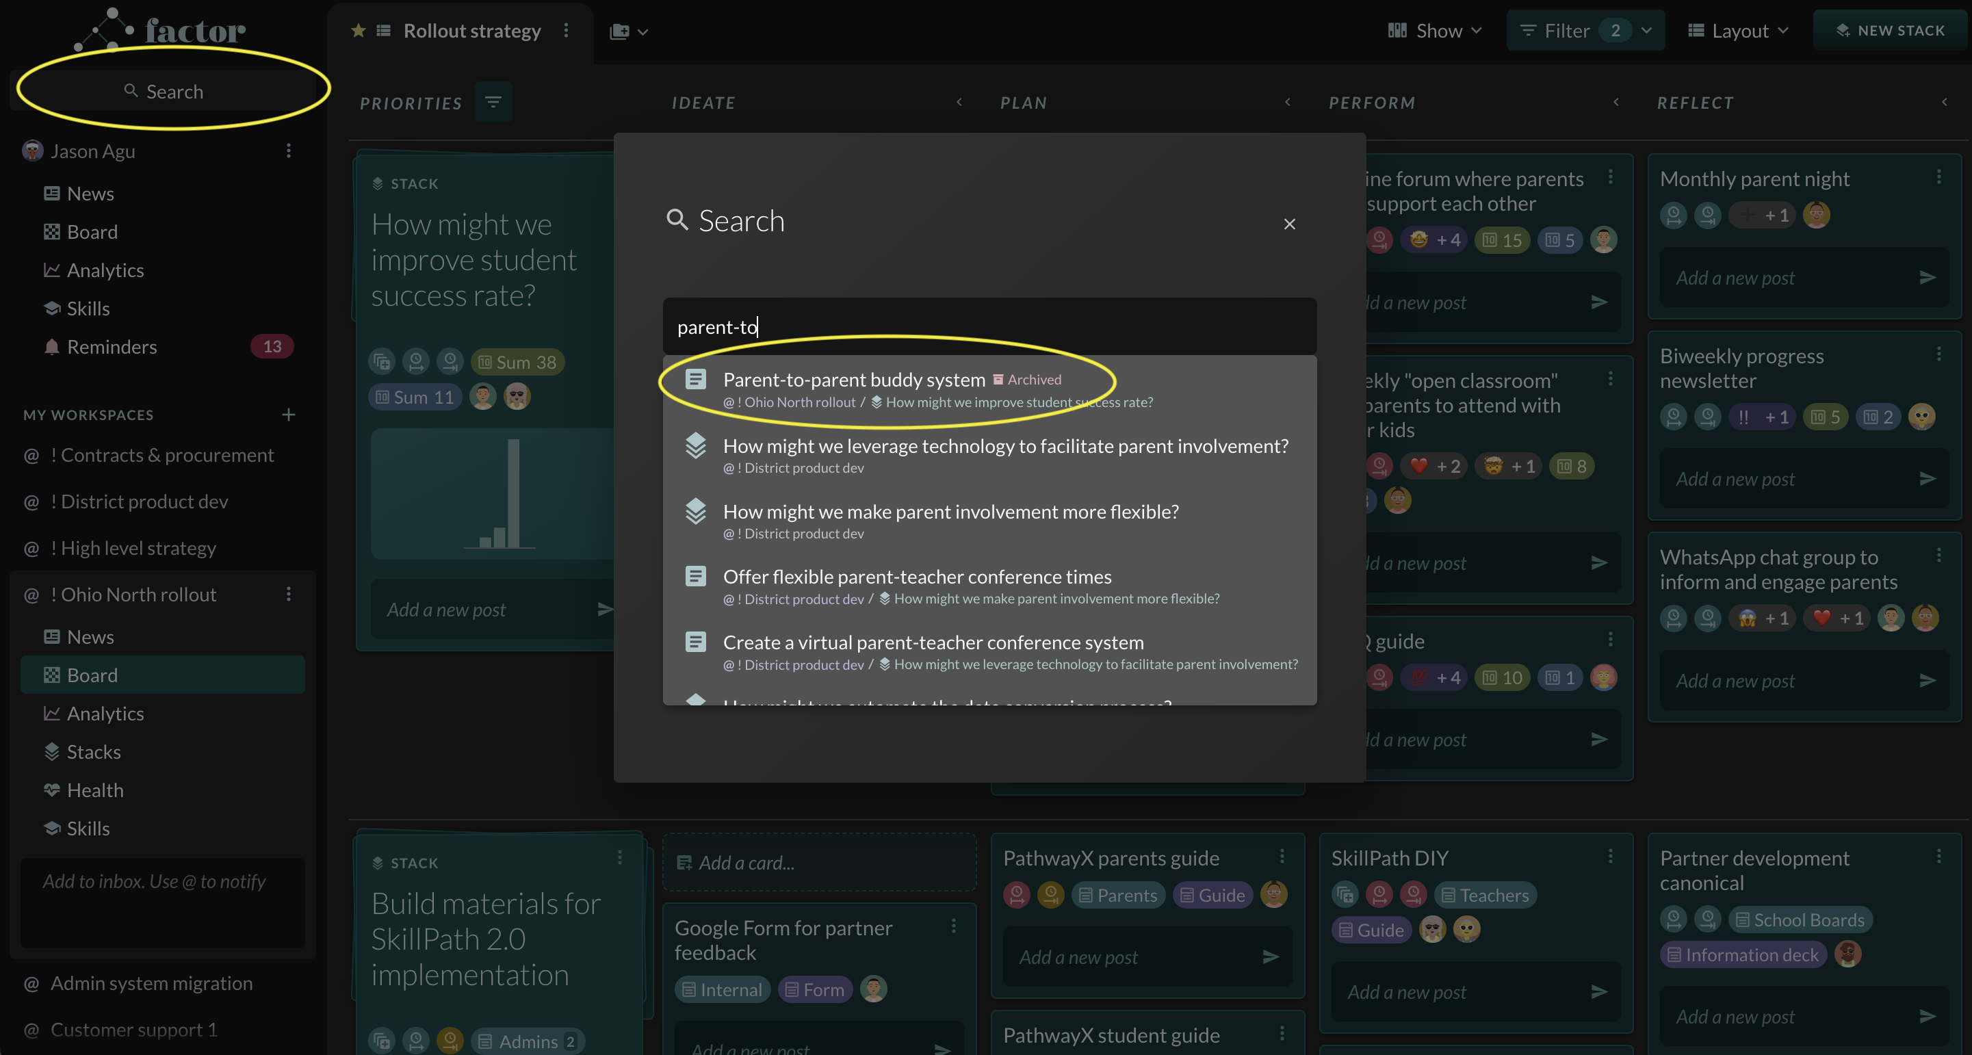The image size is (1972, 1055).
Task: Close the Search dialog
Action: pos(1289,224)
